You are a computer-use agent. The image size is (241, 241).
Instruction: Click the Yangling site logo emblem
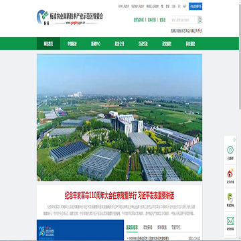coord(43,17)
